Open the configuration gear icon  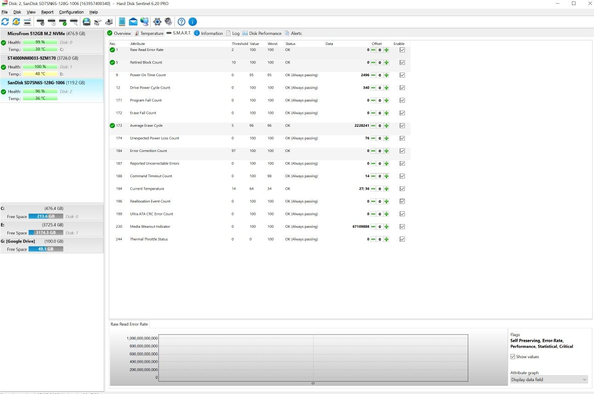point(157,22)
